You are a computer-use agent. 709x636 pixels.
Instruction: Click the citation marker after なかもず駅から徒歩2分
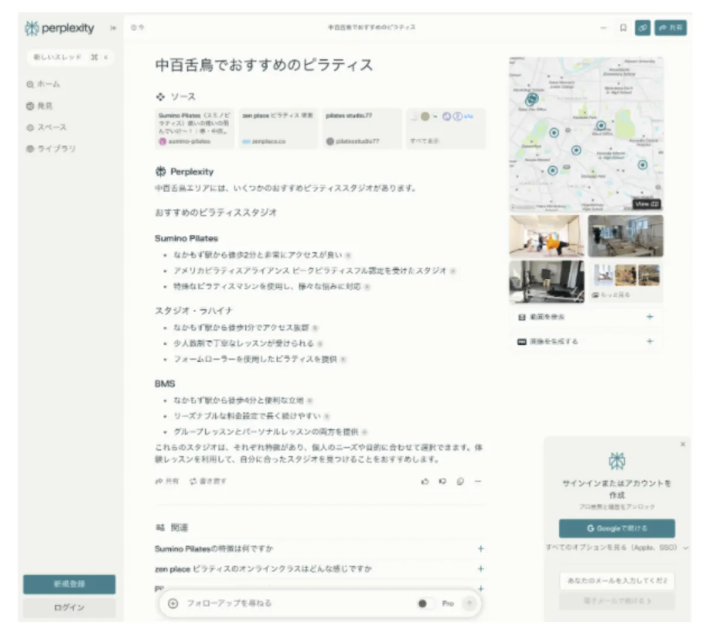click(x=348, y=255)
